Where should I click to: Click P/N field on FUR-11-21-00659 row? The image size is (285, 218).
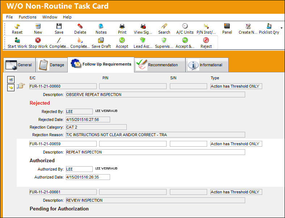pyautogui.click(x=133, y=144)
